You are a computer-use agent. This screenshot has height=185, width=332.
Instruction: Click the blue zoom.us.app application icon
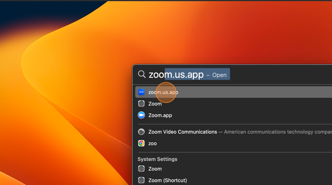click(141, 92)
